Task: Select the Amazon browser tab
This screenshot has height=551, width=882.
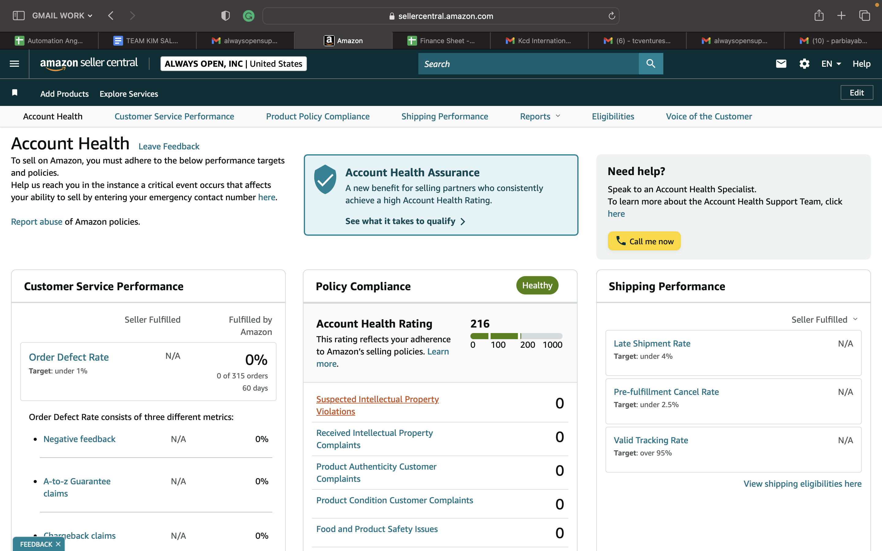Action: tap(343, 40)
